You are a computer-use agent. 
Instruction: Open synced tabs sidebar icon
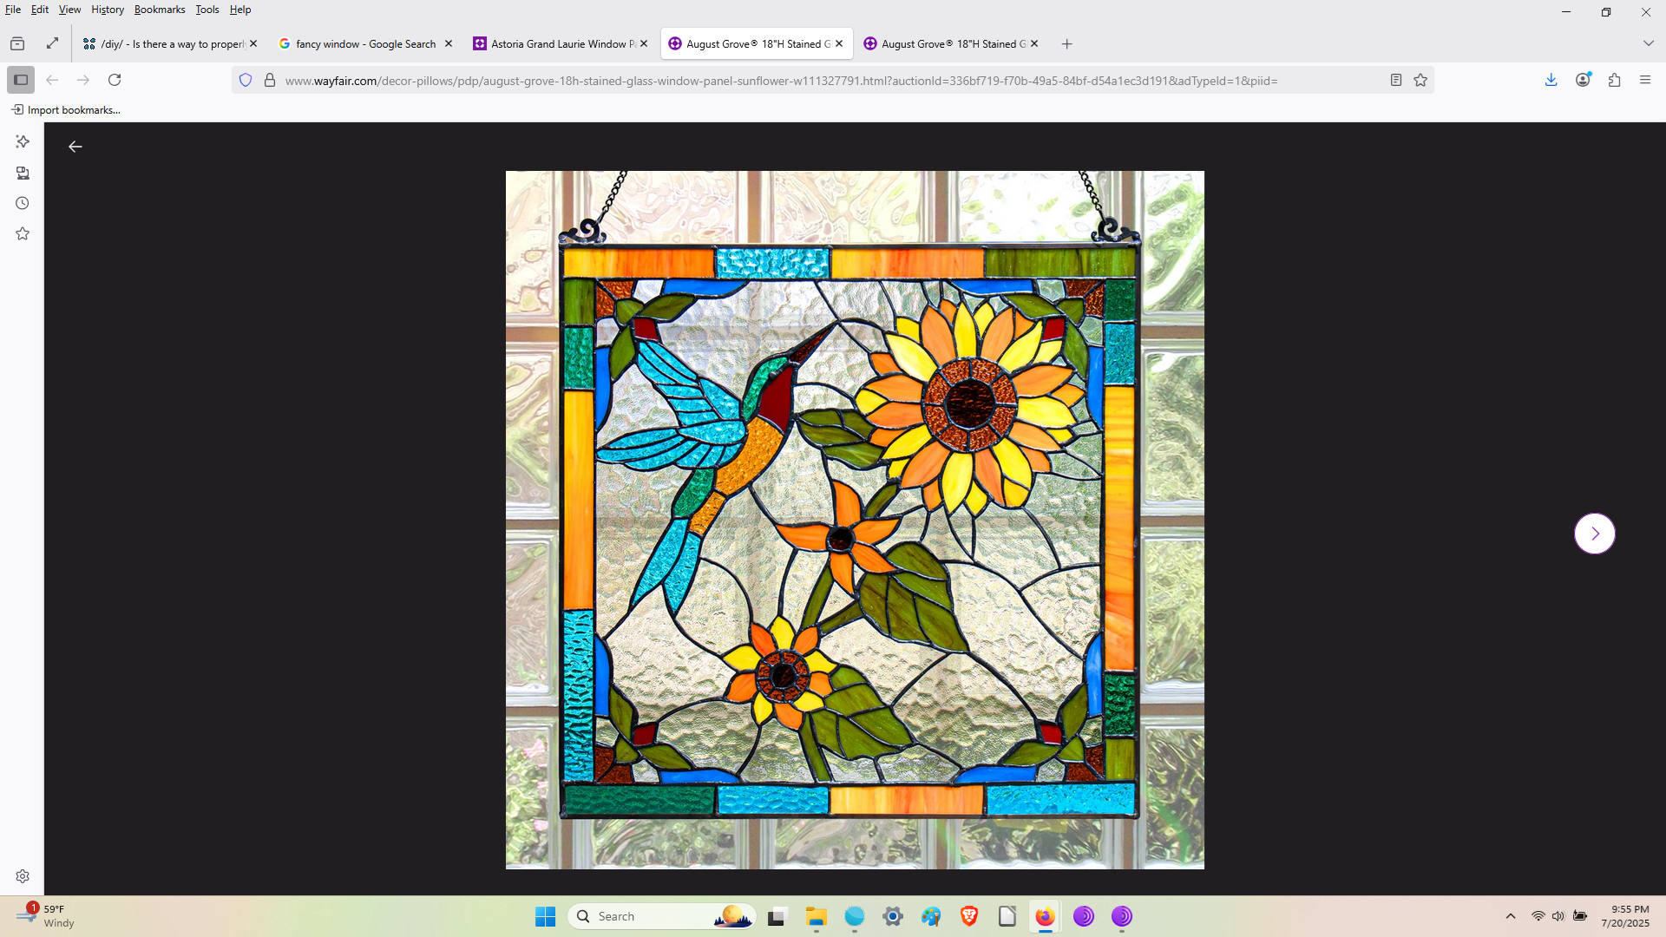(x=23, y=173)
